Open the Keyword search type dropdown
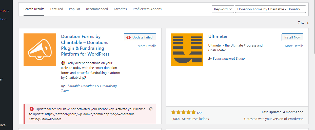The image size is (315, 130). [223, 9]
